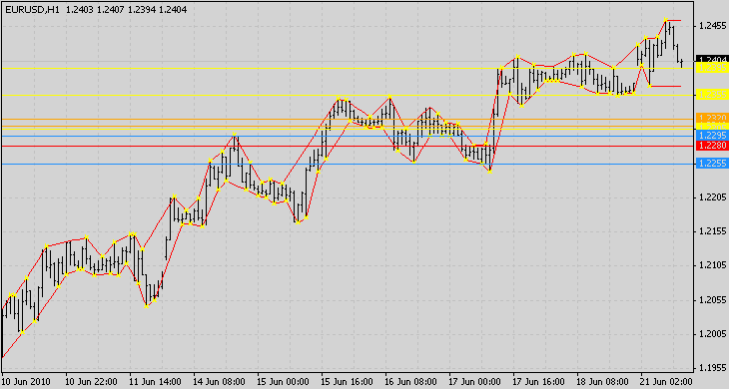Screen dimensions: 729x389
Task: Click the yellow 1.2355 price level label
Action: (712, 95)
